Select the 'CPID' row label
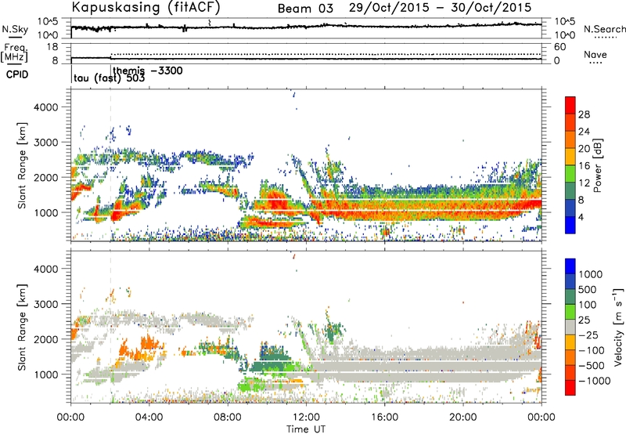The image size is (626, 434). coord(17,74)
